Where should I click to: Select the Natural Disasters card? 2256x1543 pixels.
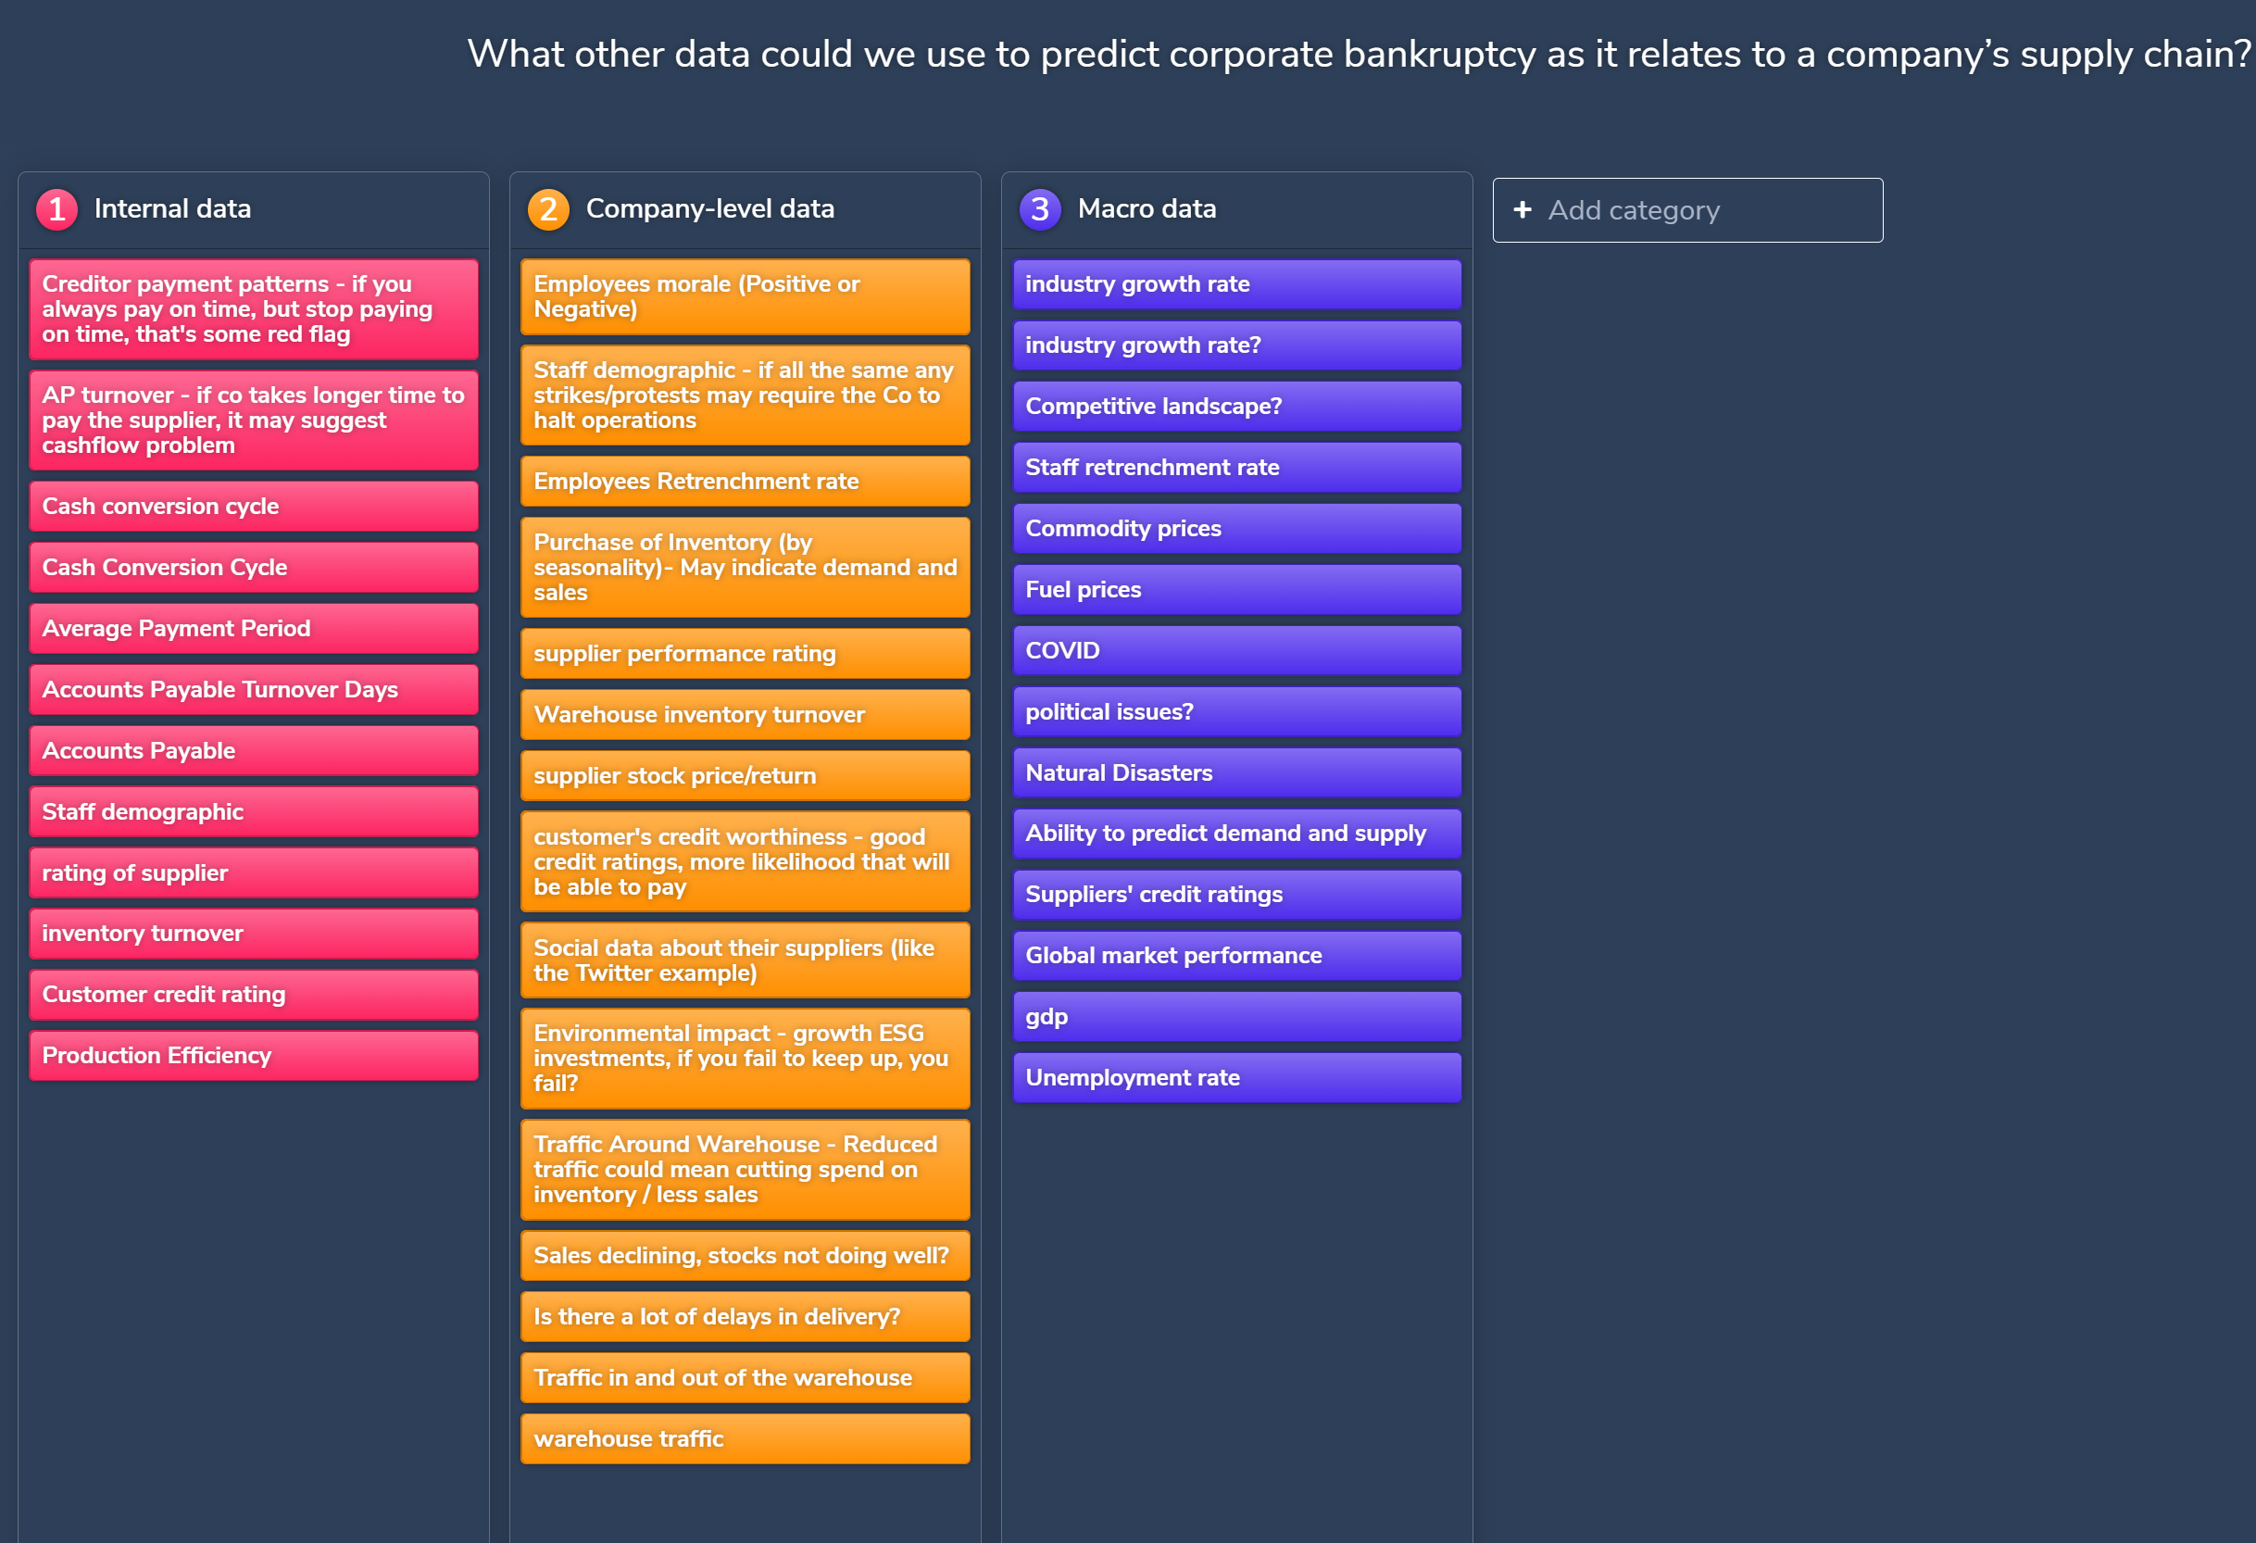tap(1236, 773)
